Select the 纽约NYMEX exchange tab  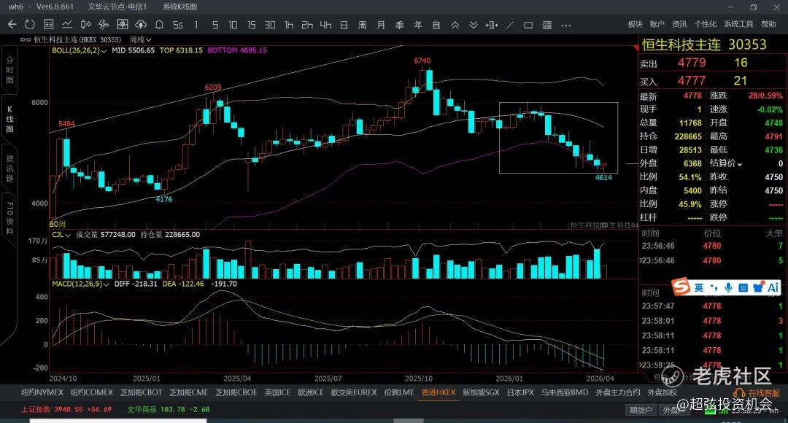point(42,392)
